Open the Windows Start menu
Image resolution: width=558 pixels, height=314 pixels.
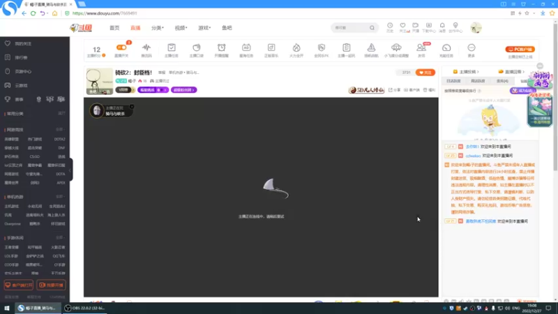coord(7,308)
